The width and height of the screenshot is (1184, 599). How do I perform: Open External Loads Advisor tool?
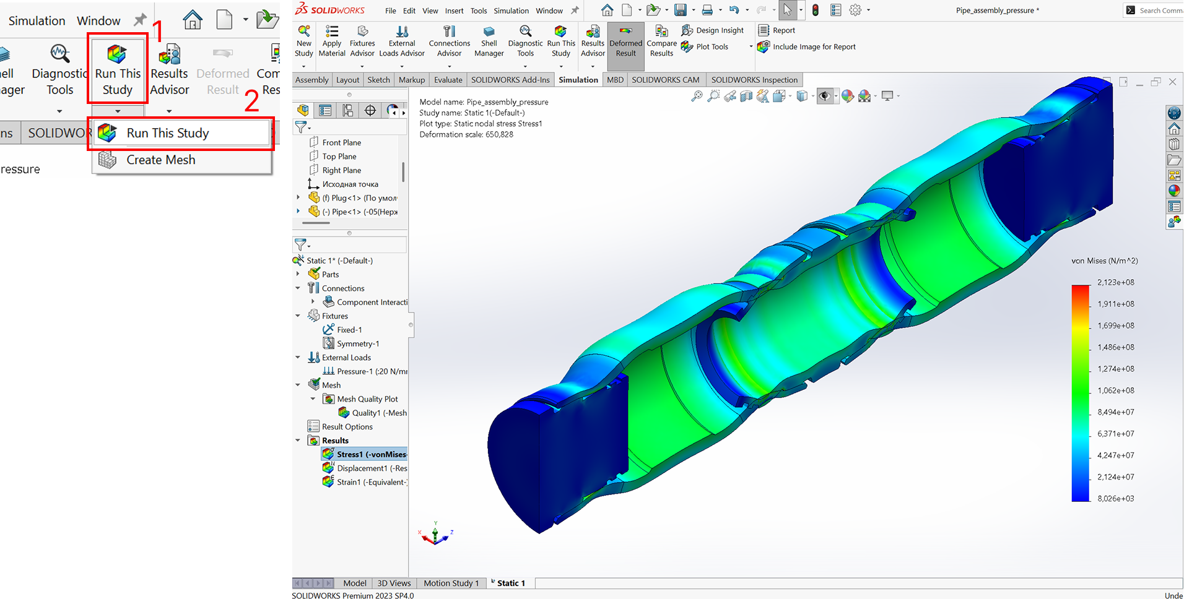click(x=402, y=40)
